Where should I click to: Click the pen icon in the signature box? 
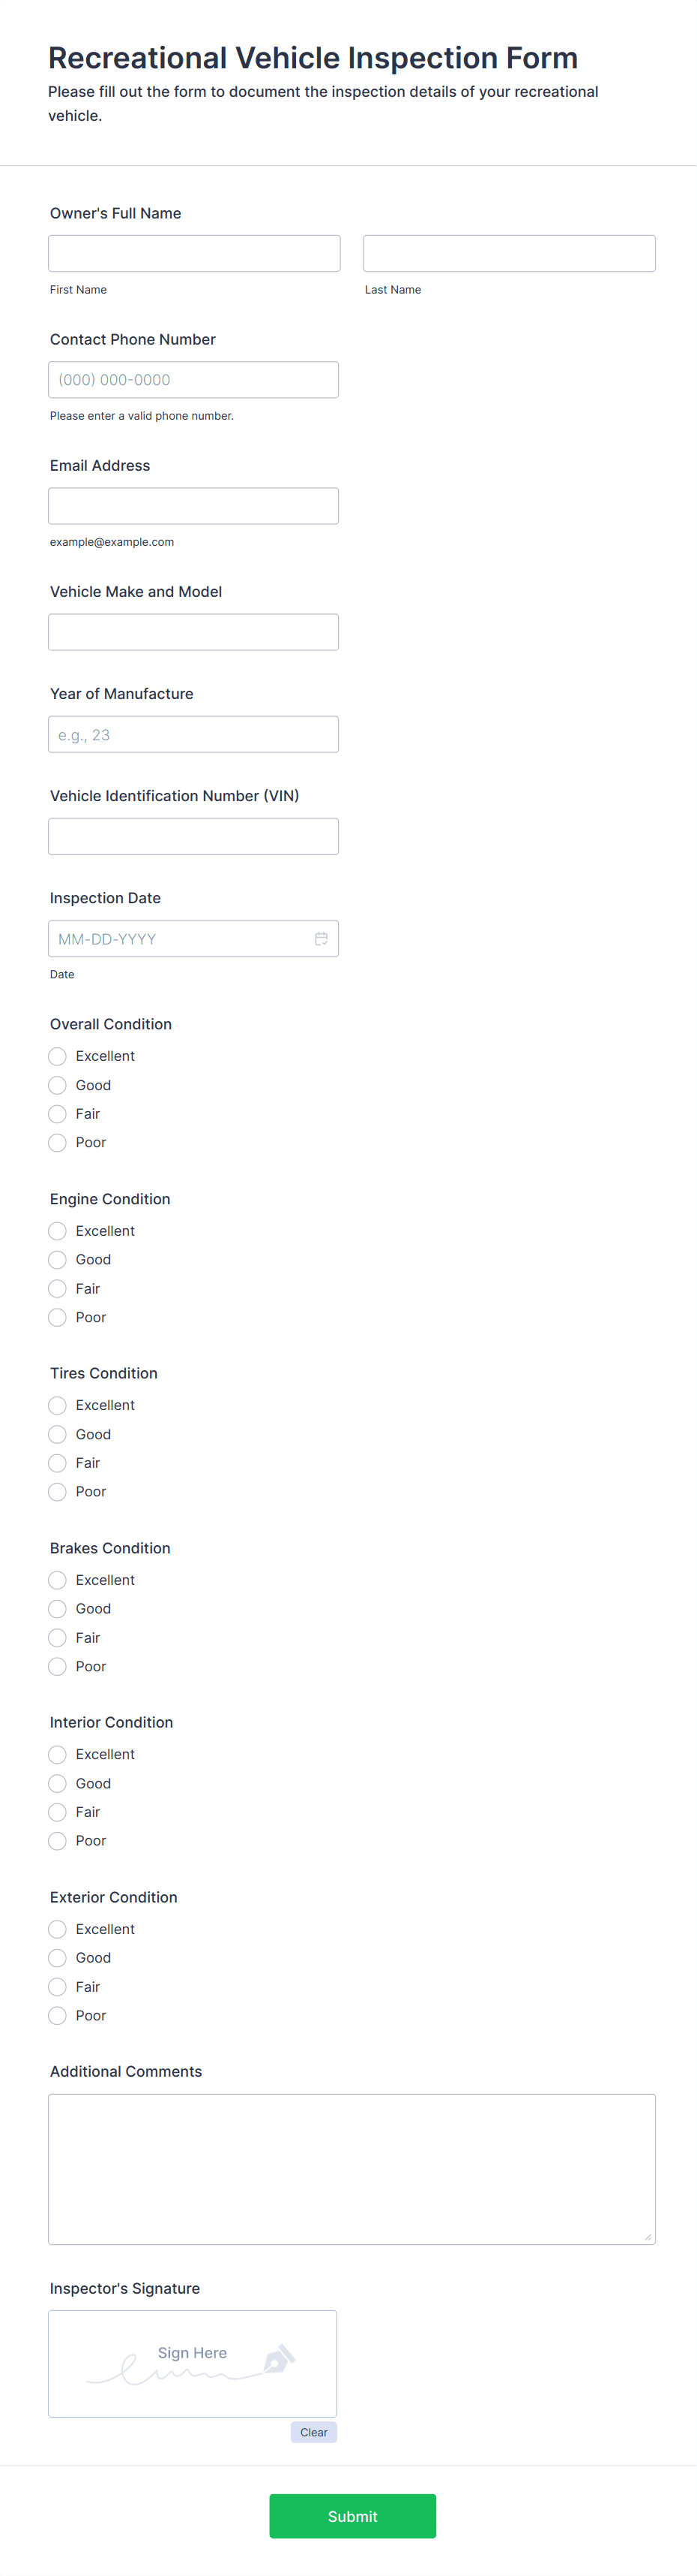[x=280, y=2360]
